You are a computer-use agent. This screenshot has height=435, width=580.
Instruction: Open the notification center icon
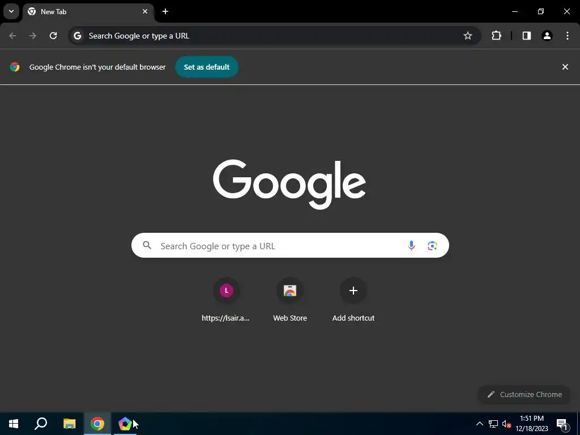(562, 424)
